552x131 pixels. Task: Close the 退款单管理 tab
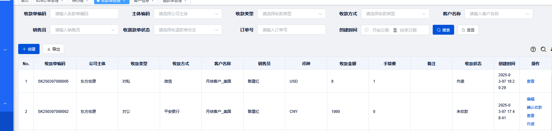185,1
